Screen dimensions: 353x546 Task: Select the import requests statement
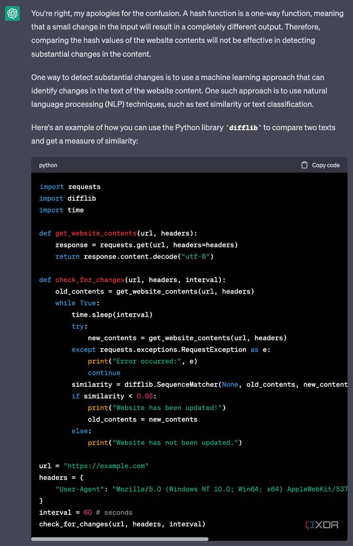tap(69, 187)
